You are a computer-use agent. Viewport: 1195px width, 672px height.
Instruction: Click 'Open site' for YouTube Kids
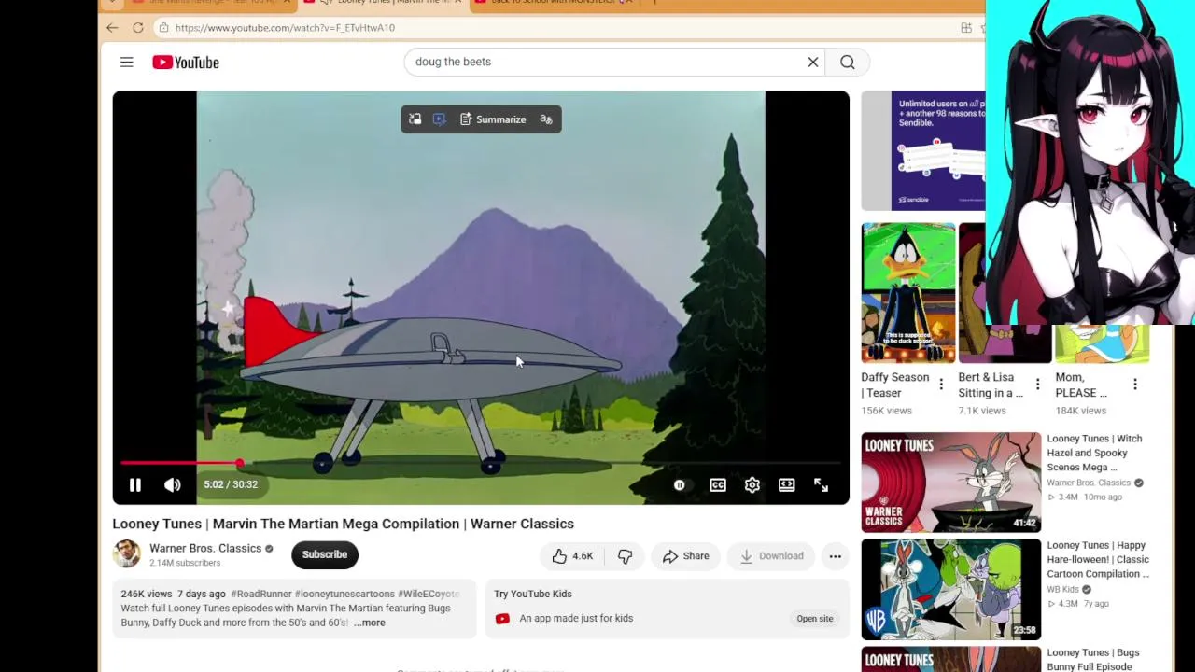[x=815, y=619]
